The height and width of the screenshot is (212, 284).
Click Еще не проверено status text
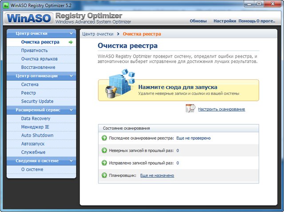tap(193, 138)
